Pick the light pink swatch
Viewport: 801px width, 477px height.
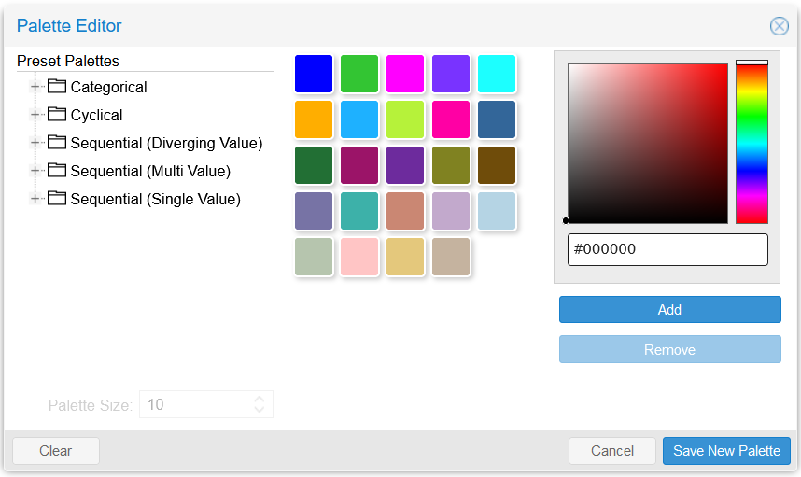coord(359,257)
